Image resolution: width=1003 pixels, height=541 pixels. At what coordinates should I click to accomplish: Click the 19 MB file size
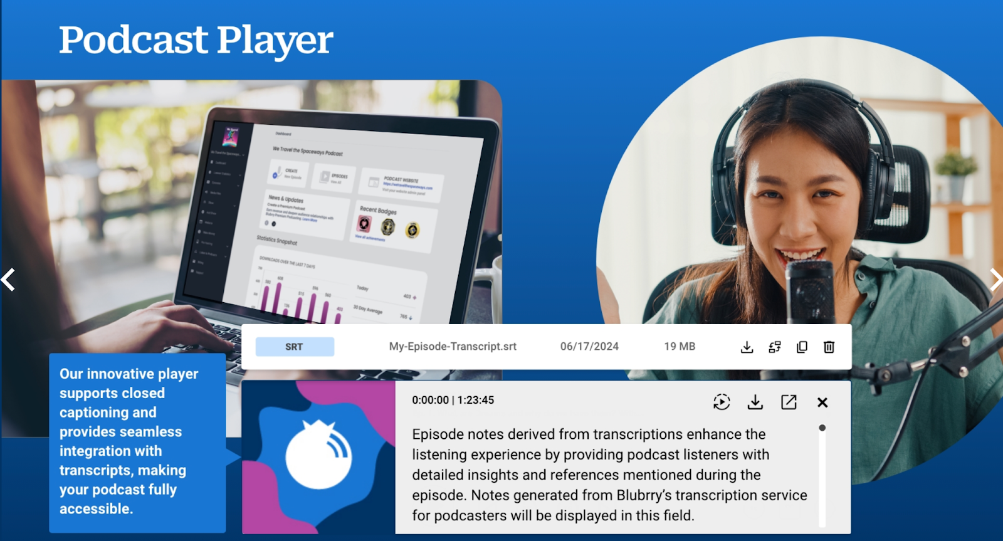(680, 347)
